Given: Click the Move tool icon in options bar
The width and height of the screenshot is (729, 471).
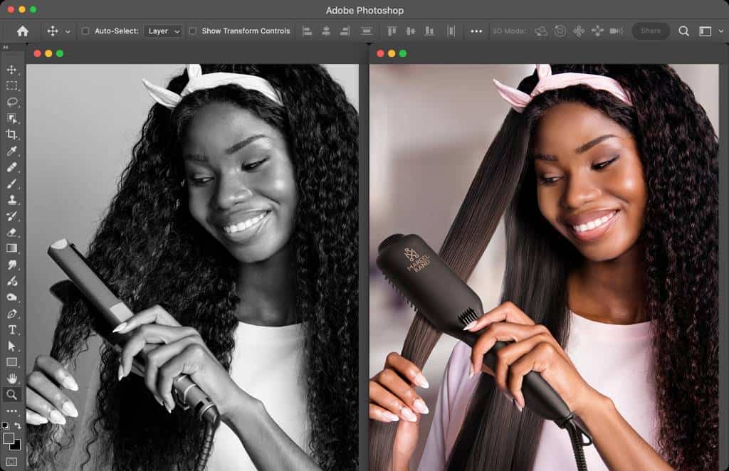Looking at the screenshot, I should point(53,31).
